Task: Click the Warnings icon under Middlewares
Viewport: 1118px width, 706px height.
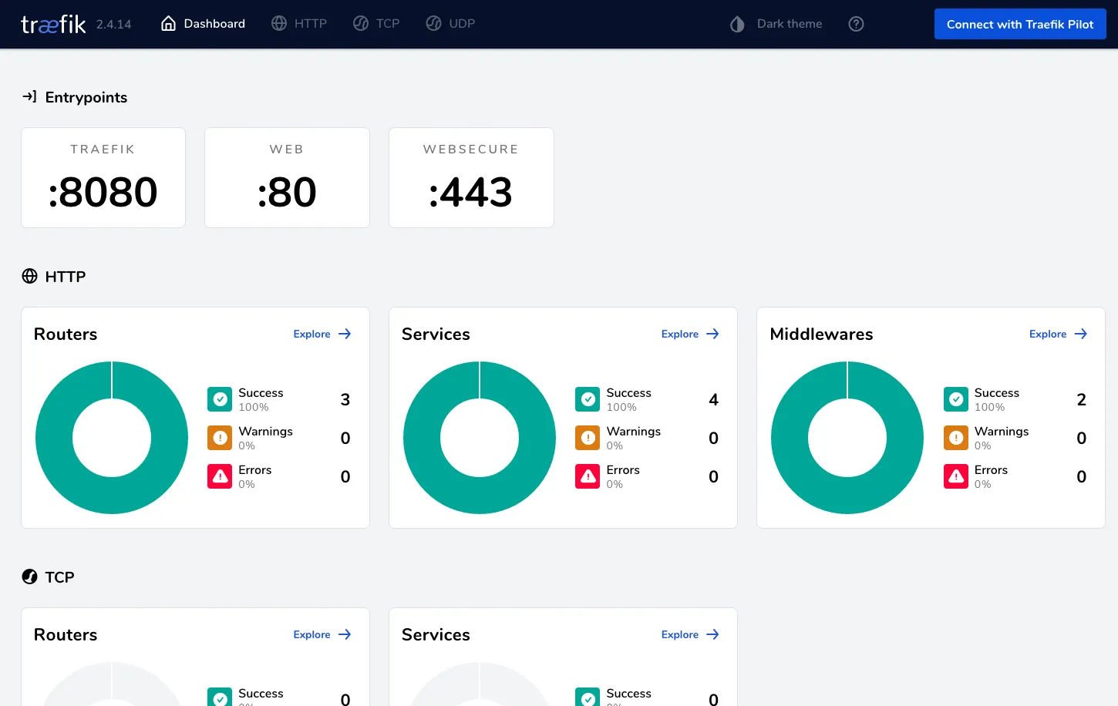Action: tap(955, 437)
